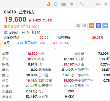Click the 19.600 current price

[15, 19]
